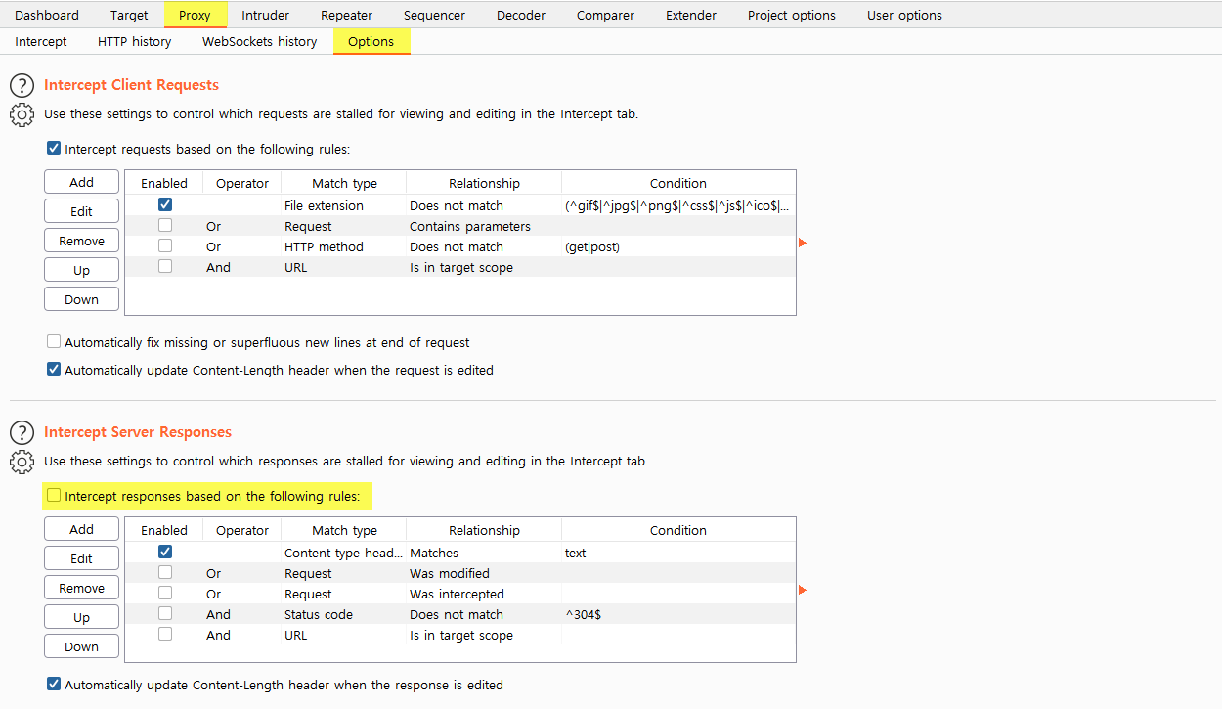Screen dimensions: 1222x709
Task: Open help for Intercept Server Responses
Action: click(x=22, y=433)
